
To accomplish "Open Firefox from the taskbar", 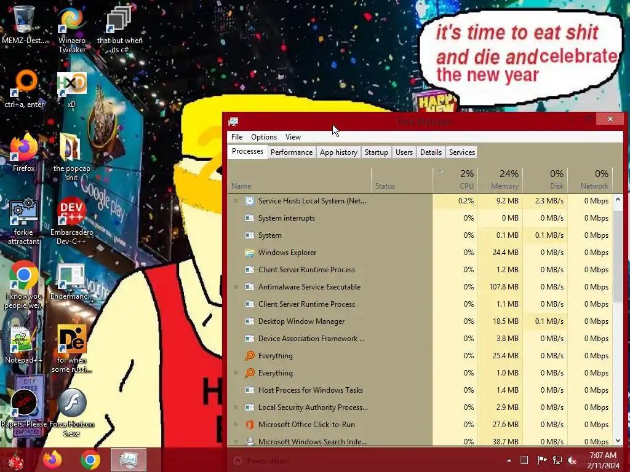I will click(x=53, y=460).
